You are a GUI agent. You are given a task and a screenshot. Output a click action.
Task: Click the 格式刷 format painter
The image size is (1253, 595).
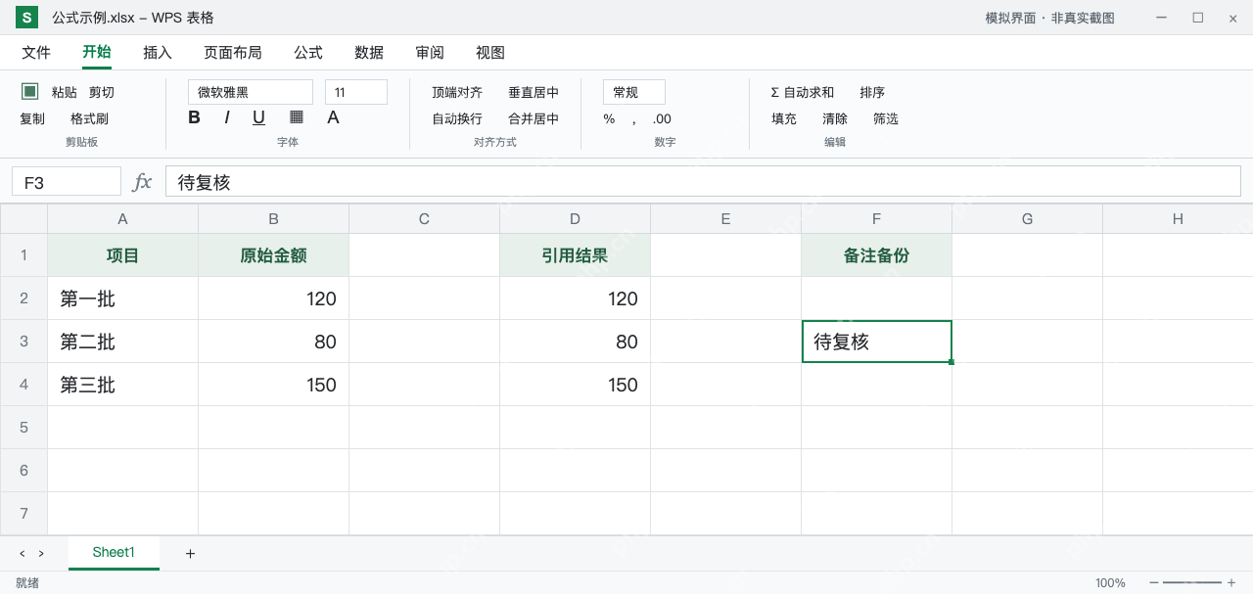(89, 118)
